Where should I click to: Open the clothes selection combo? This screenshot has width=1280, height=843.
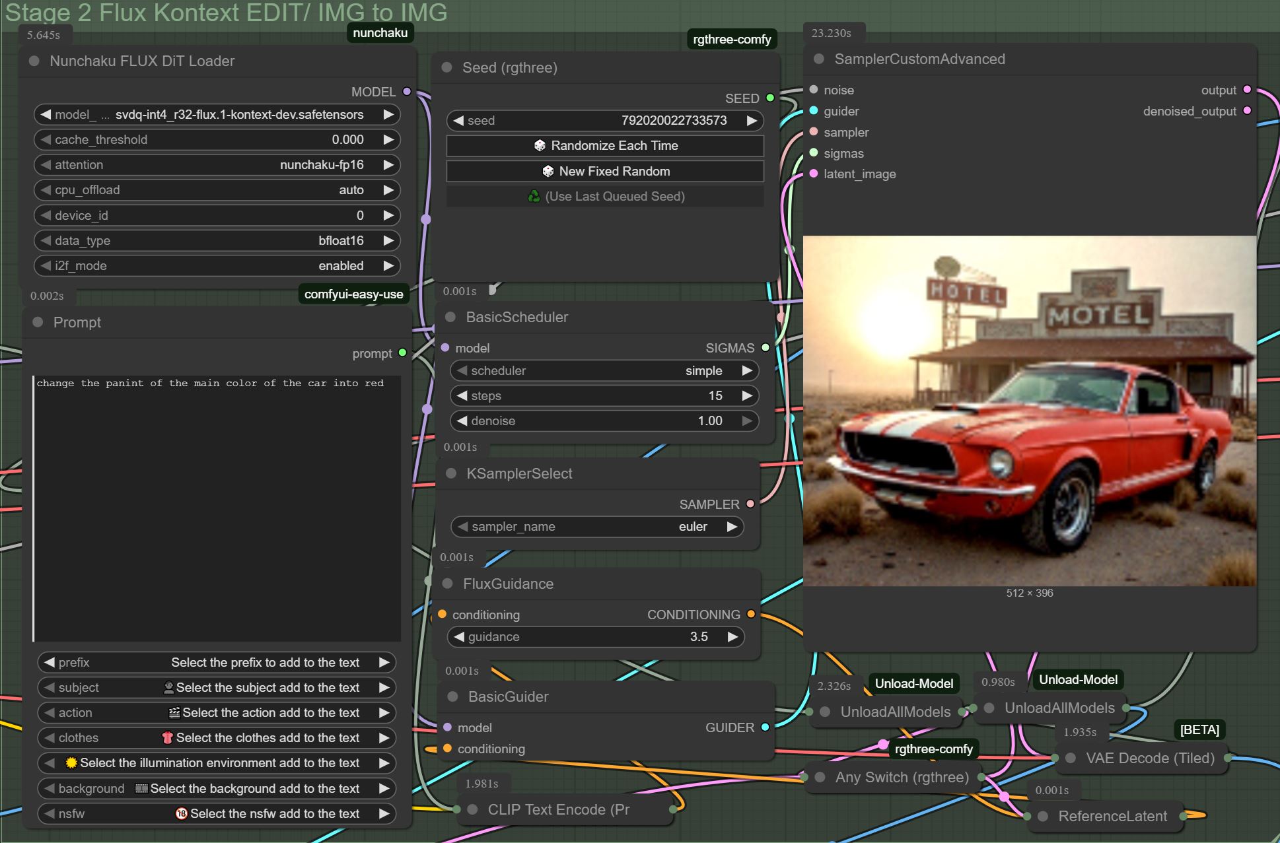(217, 737)
